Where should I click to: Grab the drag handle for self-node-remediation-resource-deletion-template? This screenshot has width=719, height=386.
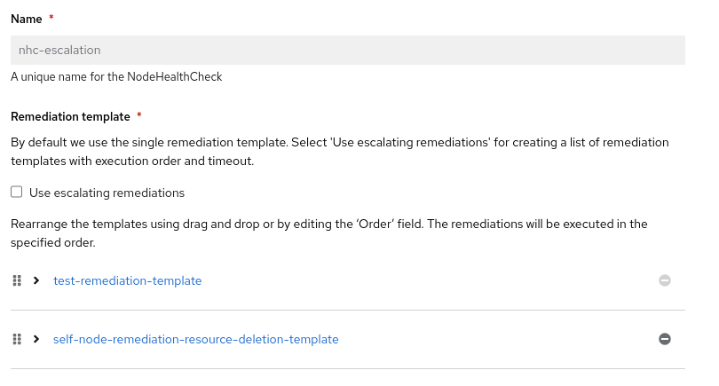17,339
